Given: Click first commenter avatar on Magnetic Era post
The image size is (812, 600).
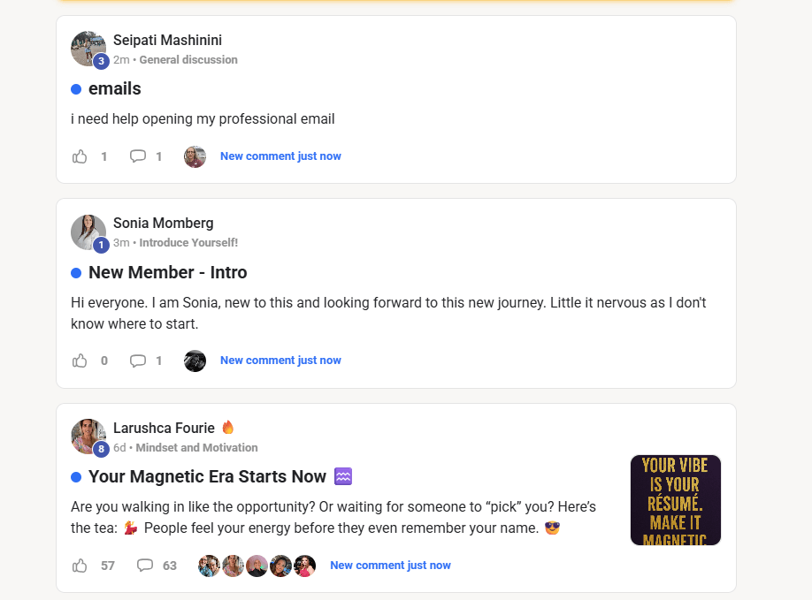Looking at the screenshot, I should click(x=210, y=566).
